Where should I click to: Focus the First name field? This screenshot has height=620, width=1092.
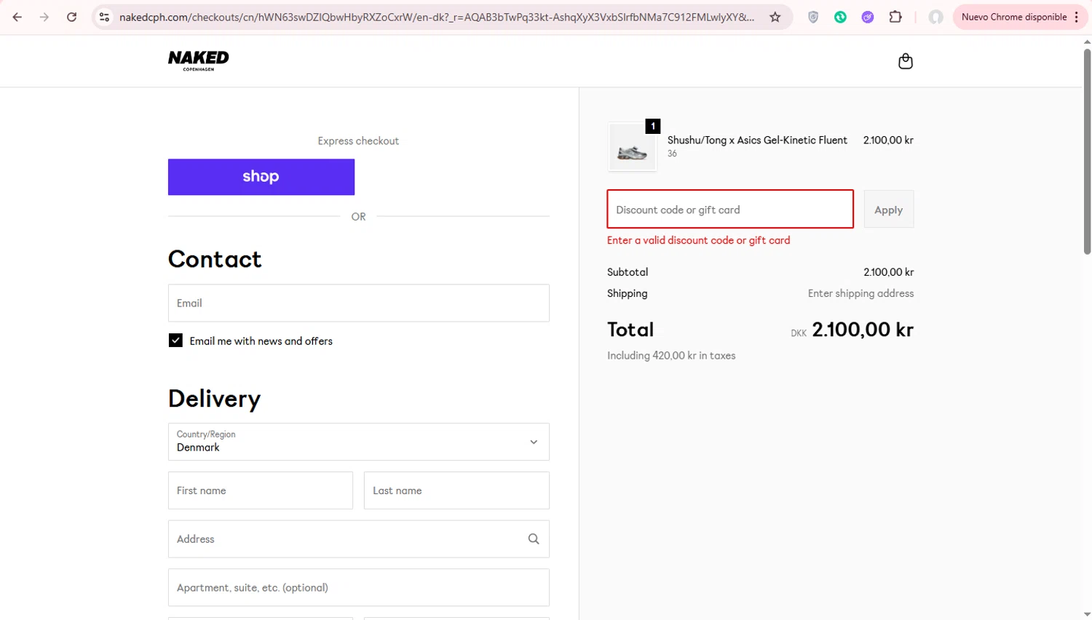click(261, 490)
